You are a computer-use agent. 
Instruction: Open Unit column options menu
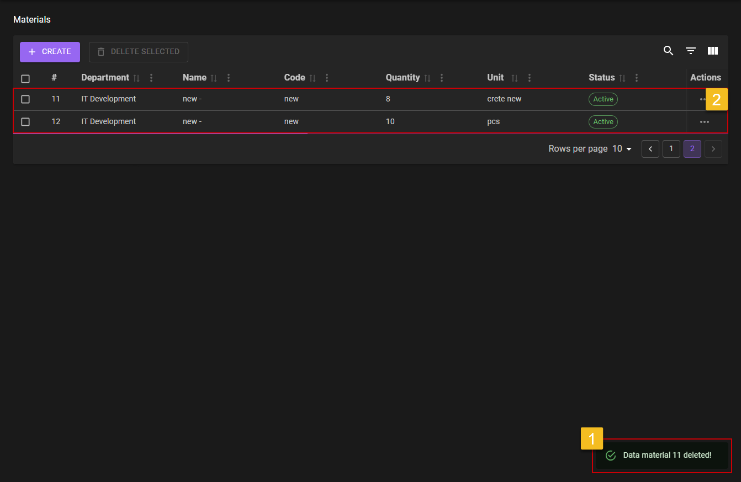(530, 78)
